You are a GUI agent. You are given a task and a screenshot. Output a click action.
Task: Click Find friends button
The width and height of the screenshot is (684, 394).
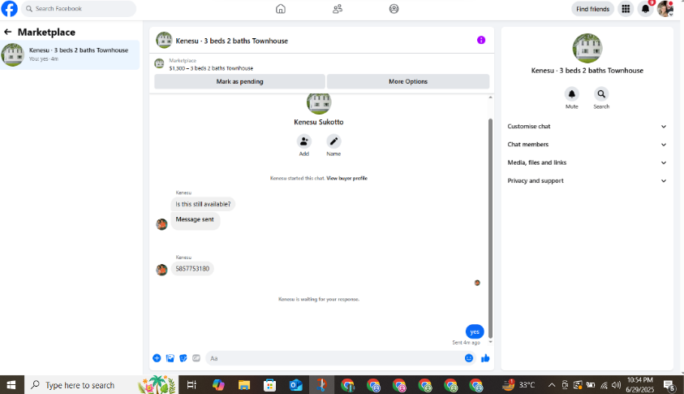click(592, 9)
